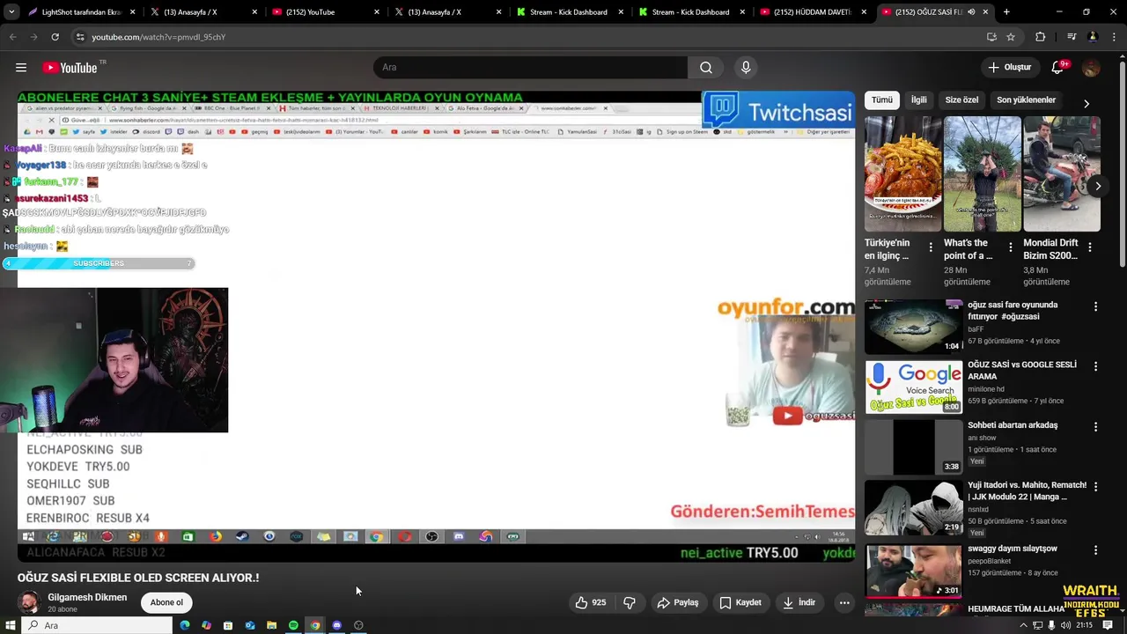The image size is (1127, 634).
Task: Switch to first Stream - Kick Dashboard tab
Action: click(568, 12)
